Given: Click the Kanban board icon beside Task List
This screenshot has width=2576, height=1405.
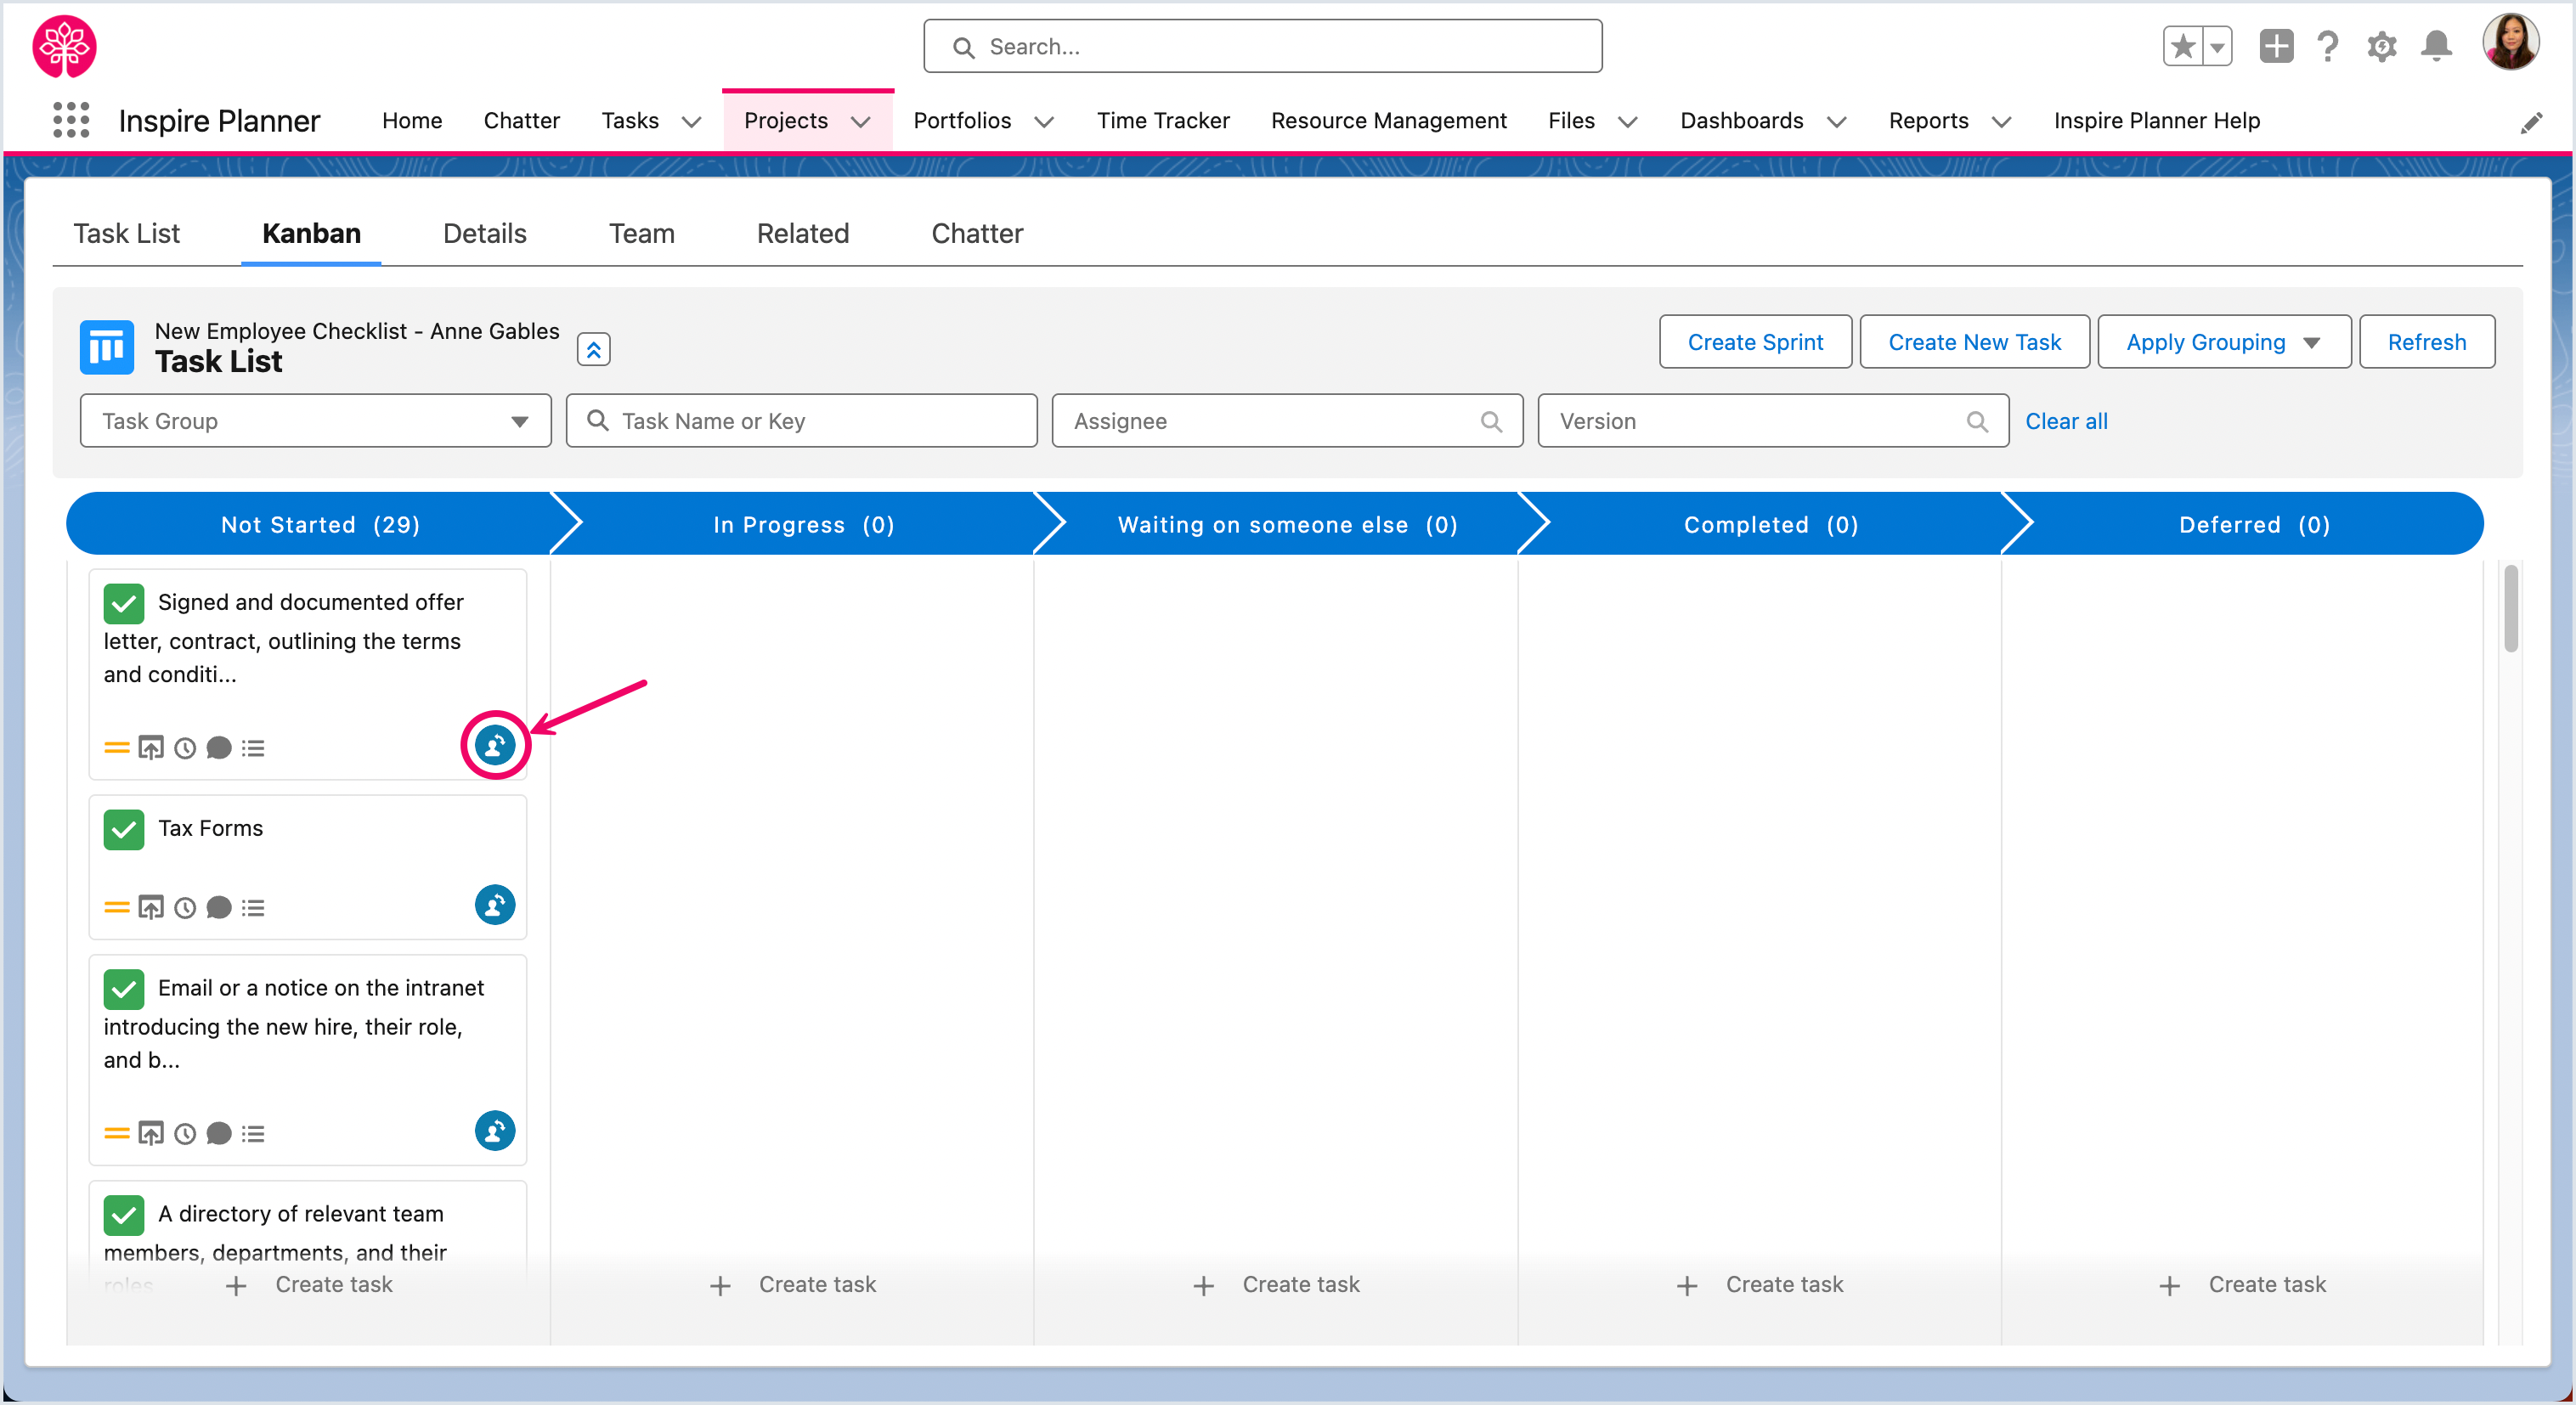Looking at the screenshot, I should [106, 347].
